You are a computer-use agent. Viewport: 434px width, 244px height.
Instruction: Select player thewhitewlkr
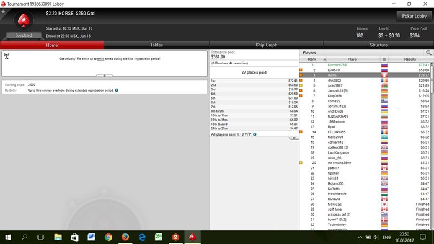(337, 194)
